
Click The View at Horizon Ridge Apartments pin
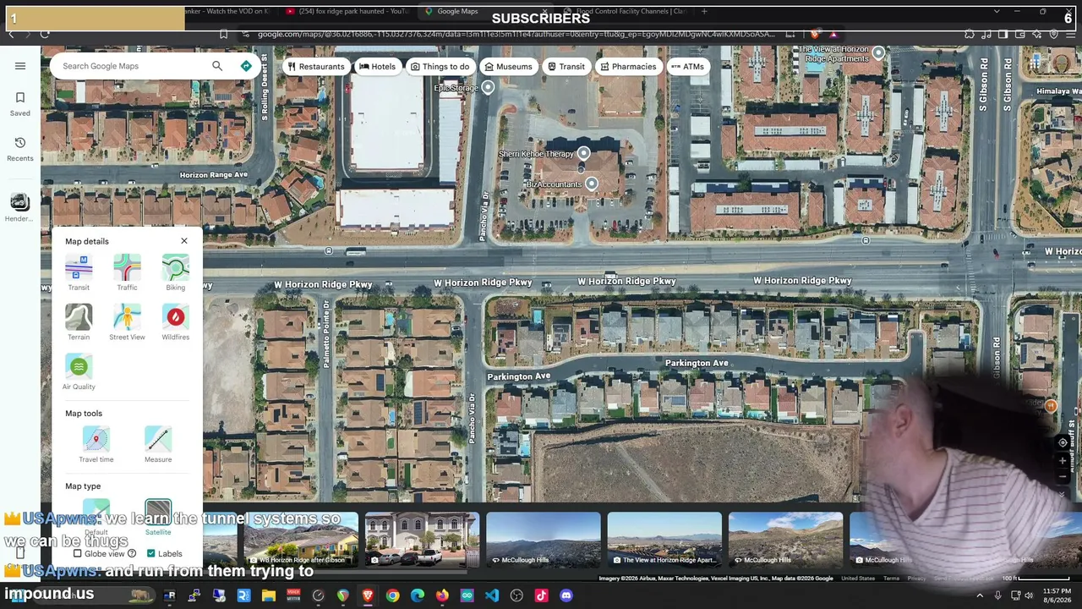click(x=878, y=54)
